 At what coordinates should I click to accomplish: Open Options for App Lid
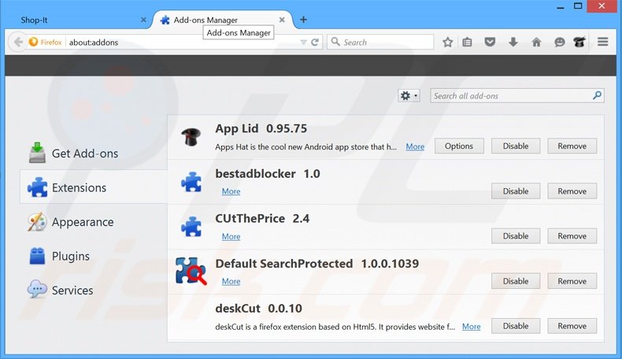459,146
